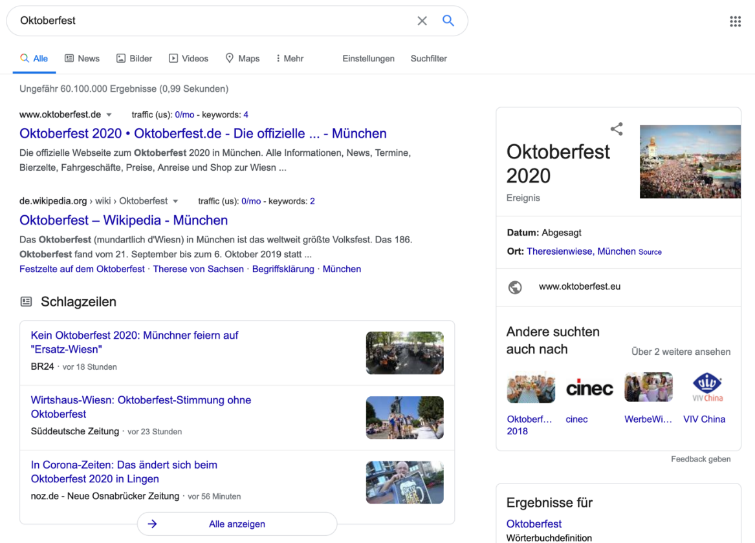Screen dimensions: 755x543
Task: Expand the dropdown arrow next to www.oktoberfest.de
Action: click(x=109, y=115)
